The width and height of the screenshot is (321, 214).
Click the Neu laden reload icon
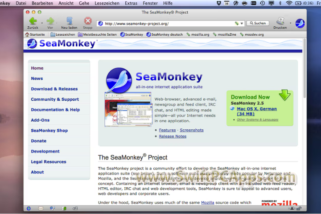point(70,21)
